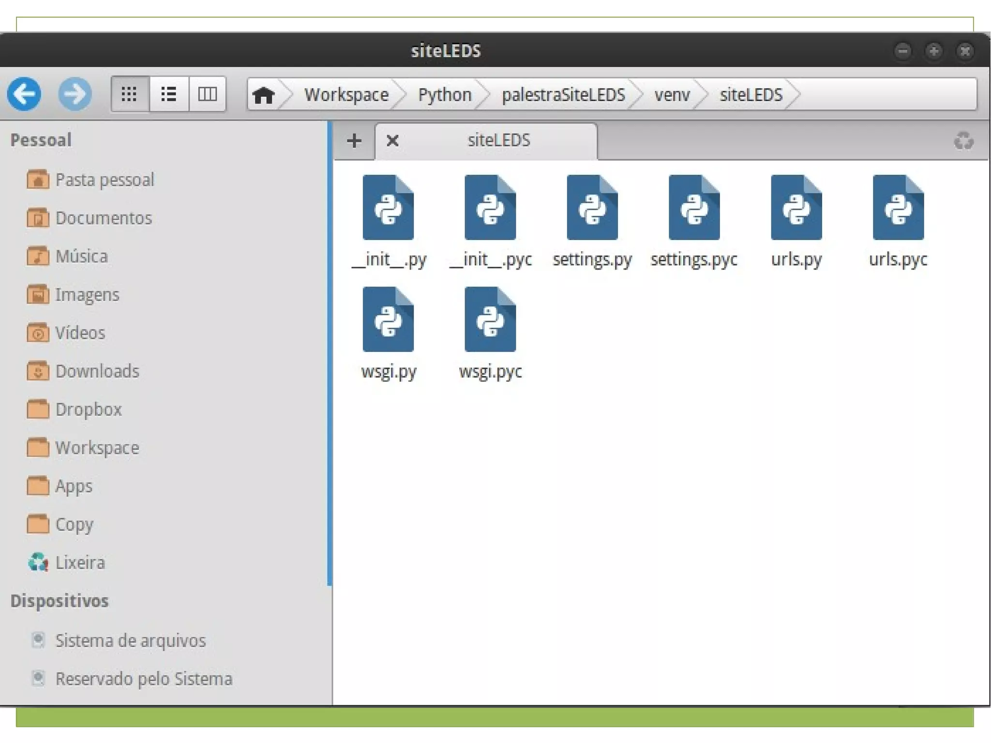Select the __init__.pyc file
The width and height of the screenshot is (991, 743).
pyautogui.click(x=490, y=208)
